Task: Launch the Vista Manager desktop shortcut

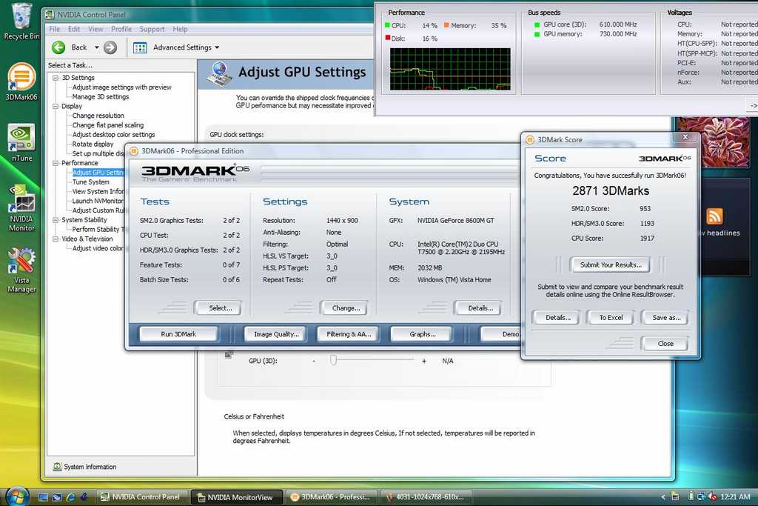Action: tap(21, 270)
